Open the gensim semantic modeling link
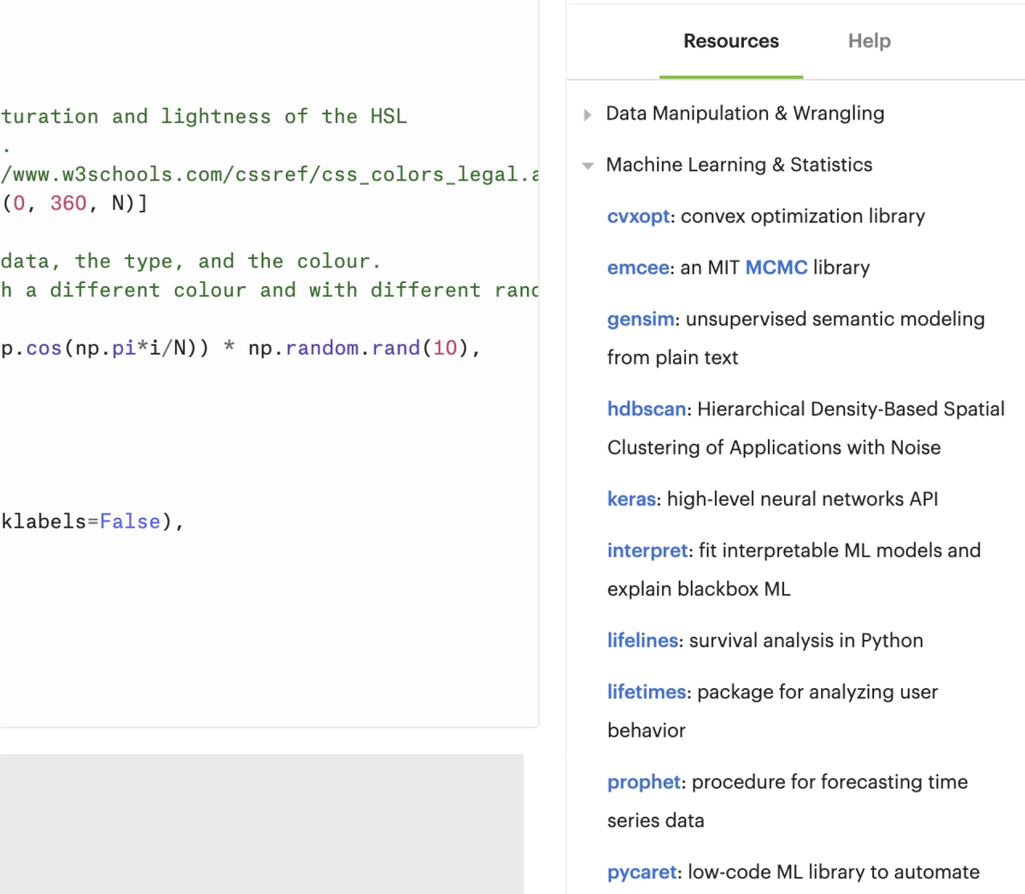This screenshot has width=1025, height=894. point(640,319)
